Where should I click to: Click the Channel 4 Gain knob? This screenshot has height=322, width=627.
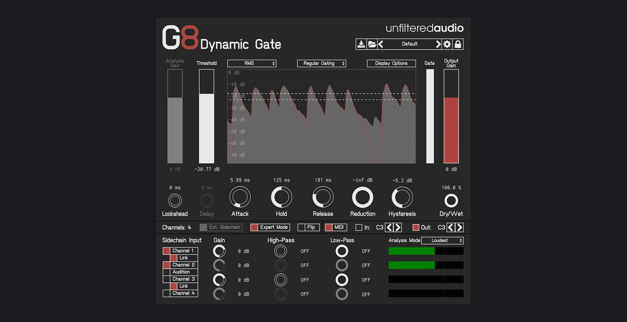219,294
